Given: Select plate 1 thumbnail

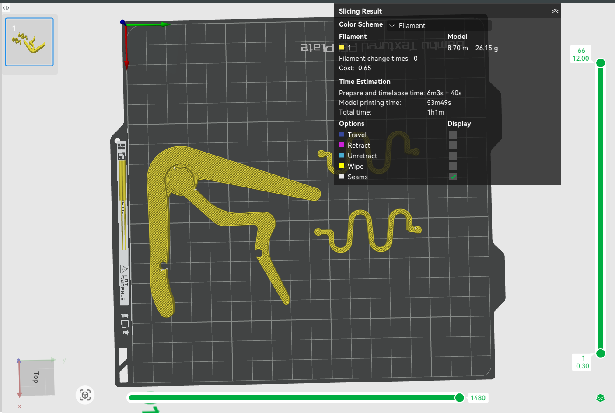Looking at the screenshot, I should coord(29,42).
